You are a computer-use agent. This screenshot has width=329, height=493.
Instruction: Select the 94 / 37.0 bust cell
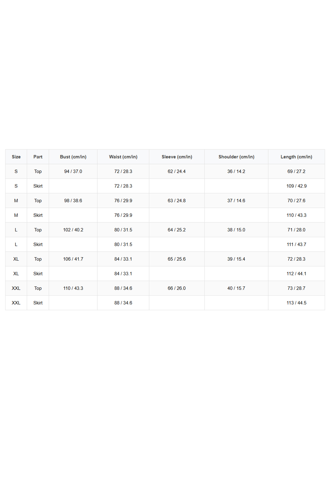[x=73, y=171]
